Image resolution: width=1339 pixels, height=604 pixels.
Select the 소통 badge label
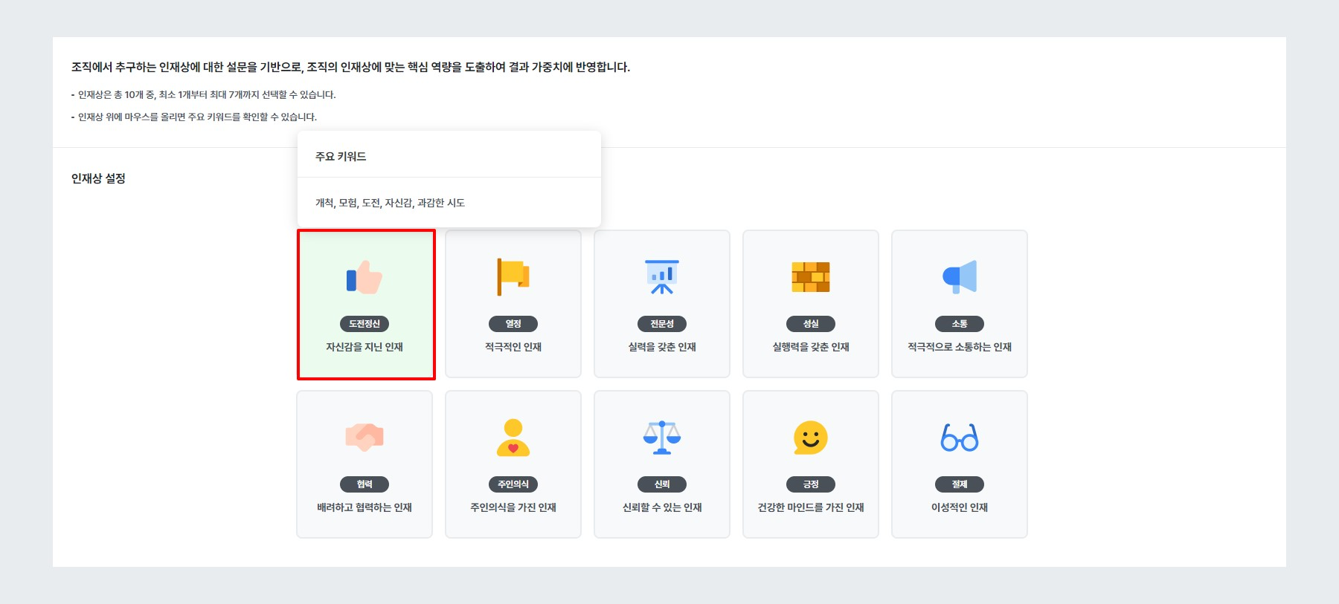coord(960,324)
